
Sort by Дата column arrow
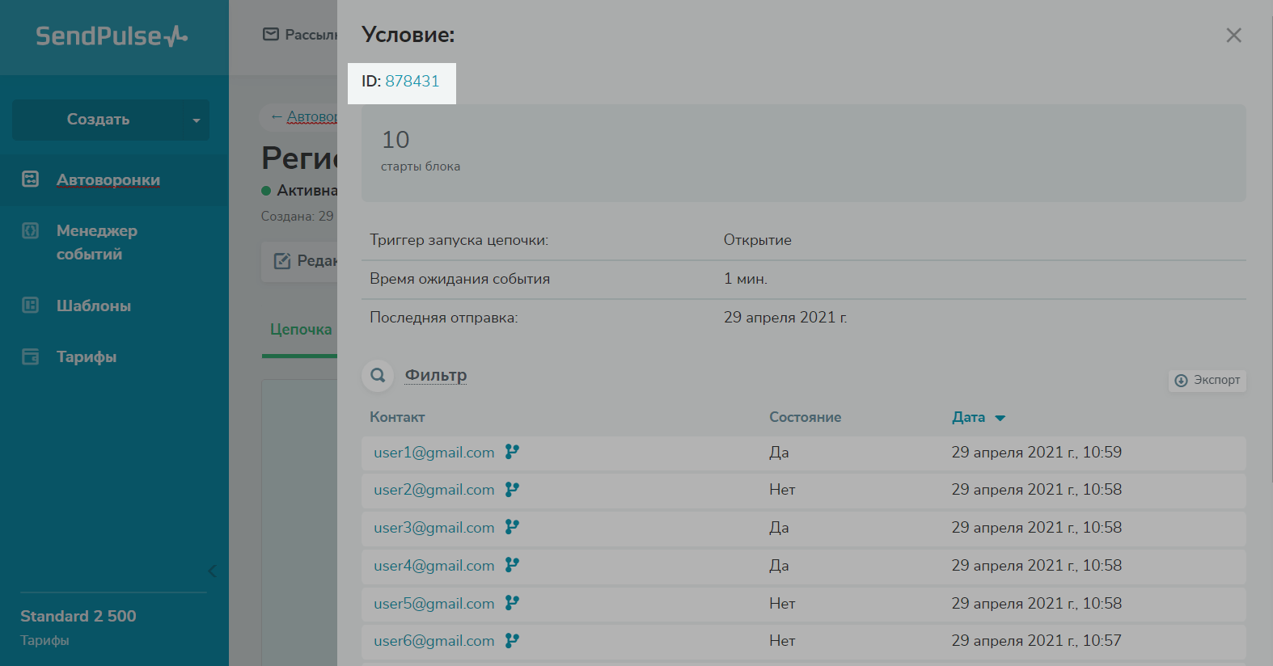click(x=1000, y=418)
